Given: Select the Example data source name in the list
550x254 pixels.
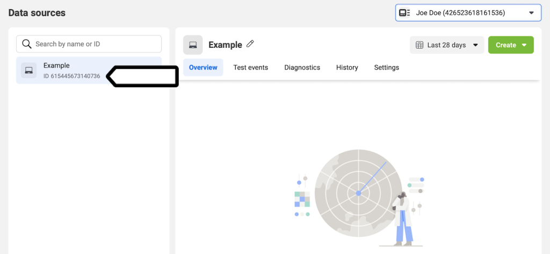Looking at the screenshot, I should pos(56,65).
